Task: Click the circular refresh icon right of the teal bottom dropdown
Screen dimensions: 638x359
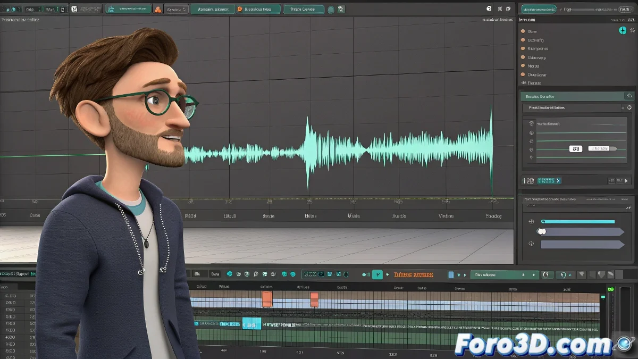Action: [x=547, y=274]
